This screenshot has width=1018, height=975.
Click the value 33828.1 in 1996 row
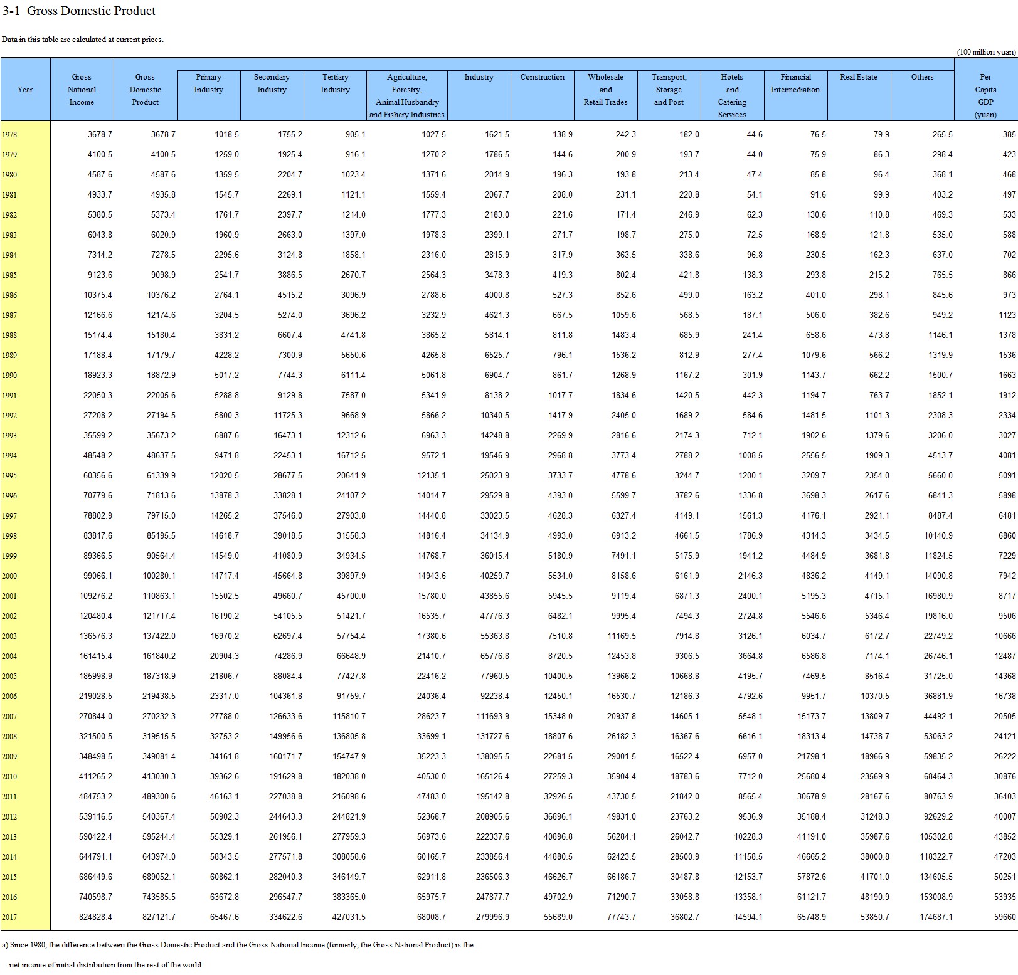288,496
